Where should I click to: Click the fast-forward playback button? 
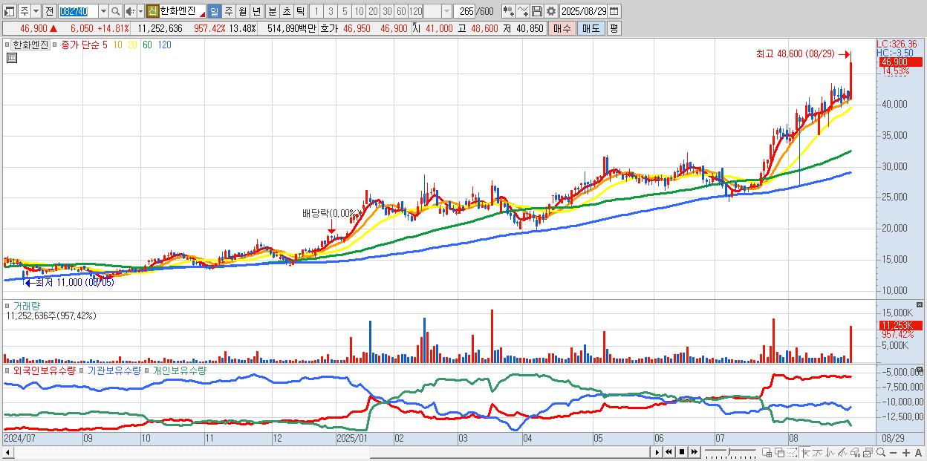694,452
